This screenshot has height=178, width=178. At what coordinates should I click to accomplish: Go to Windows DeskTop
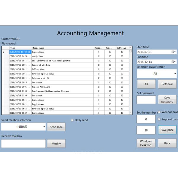(x=146, y=143)
